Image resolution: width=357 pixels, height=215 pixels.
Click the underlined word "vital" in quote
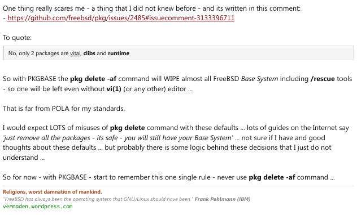(x=75, y=53)
